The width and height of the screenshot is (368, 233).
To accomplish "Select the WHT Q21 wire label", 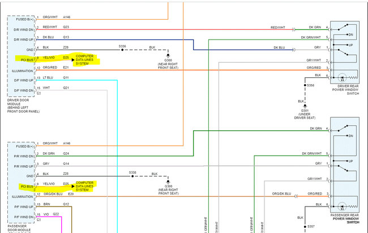I will pos(56,87).
